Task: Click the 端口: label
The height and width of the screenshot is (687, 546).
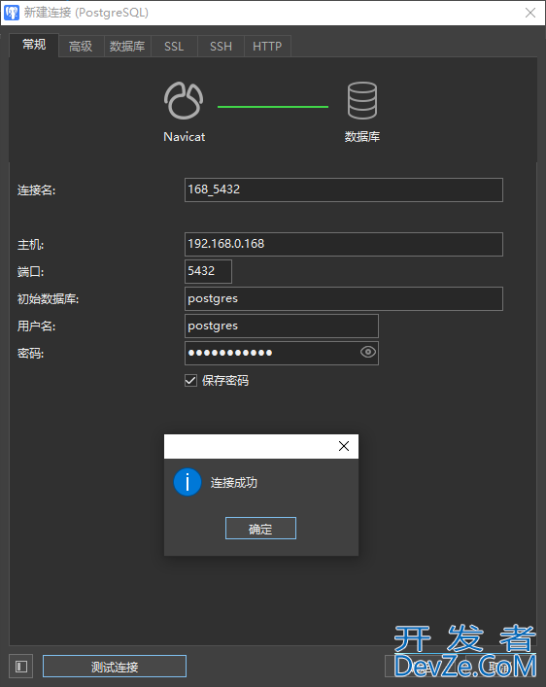Action: [x=31, y=272]
